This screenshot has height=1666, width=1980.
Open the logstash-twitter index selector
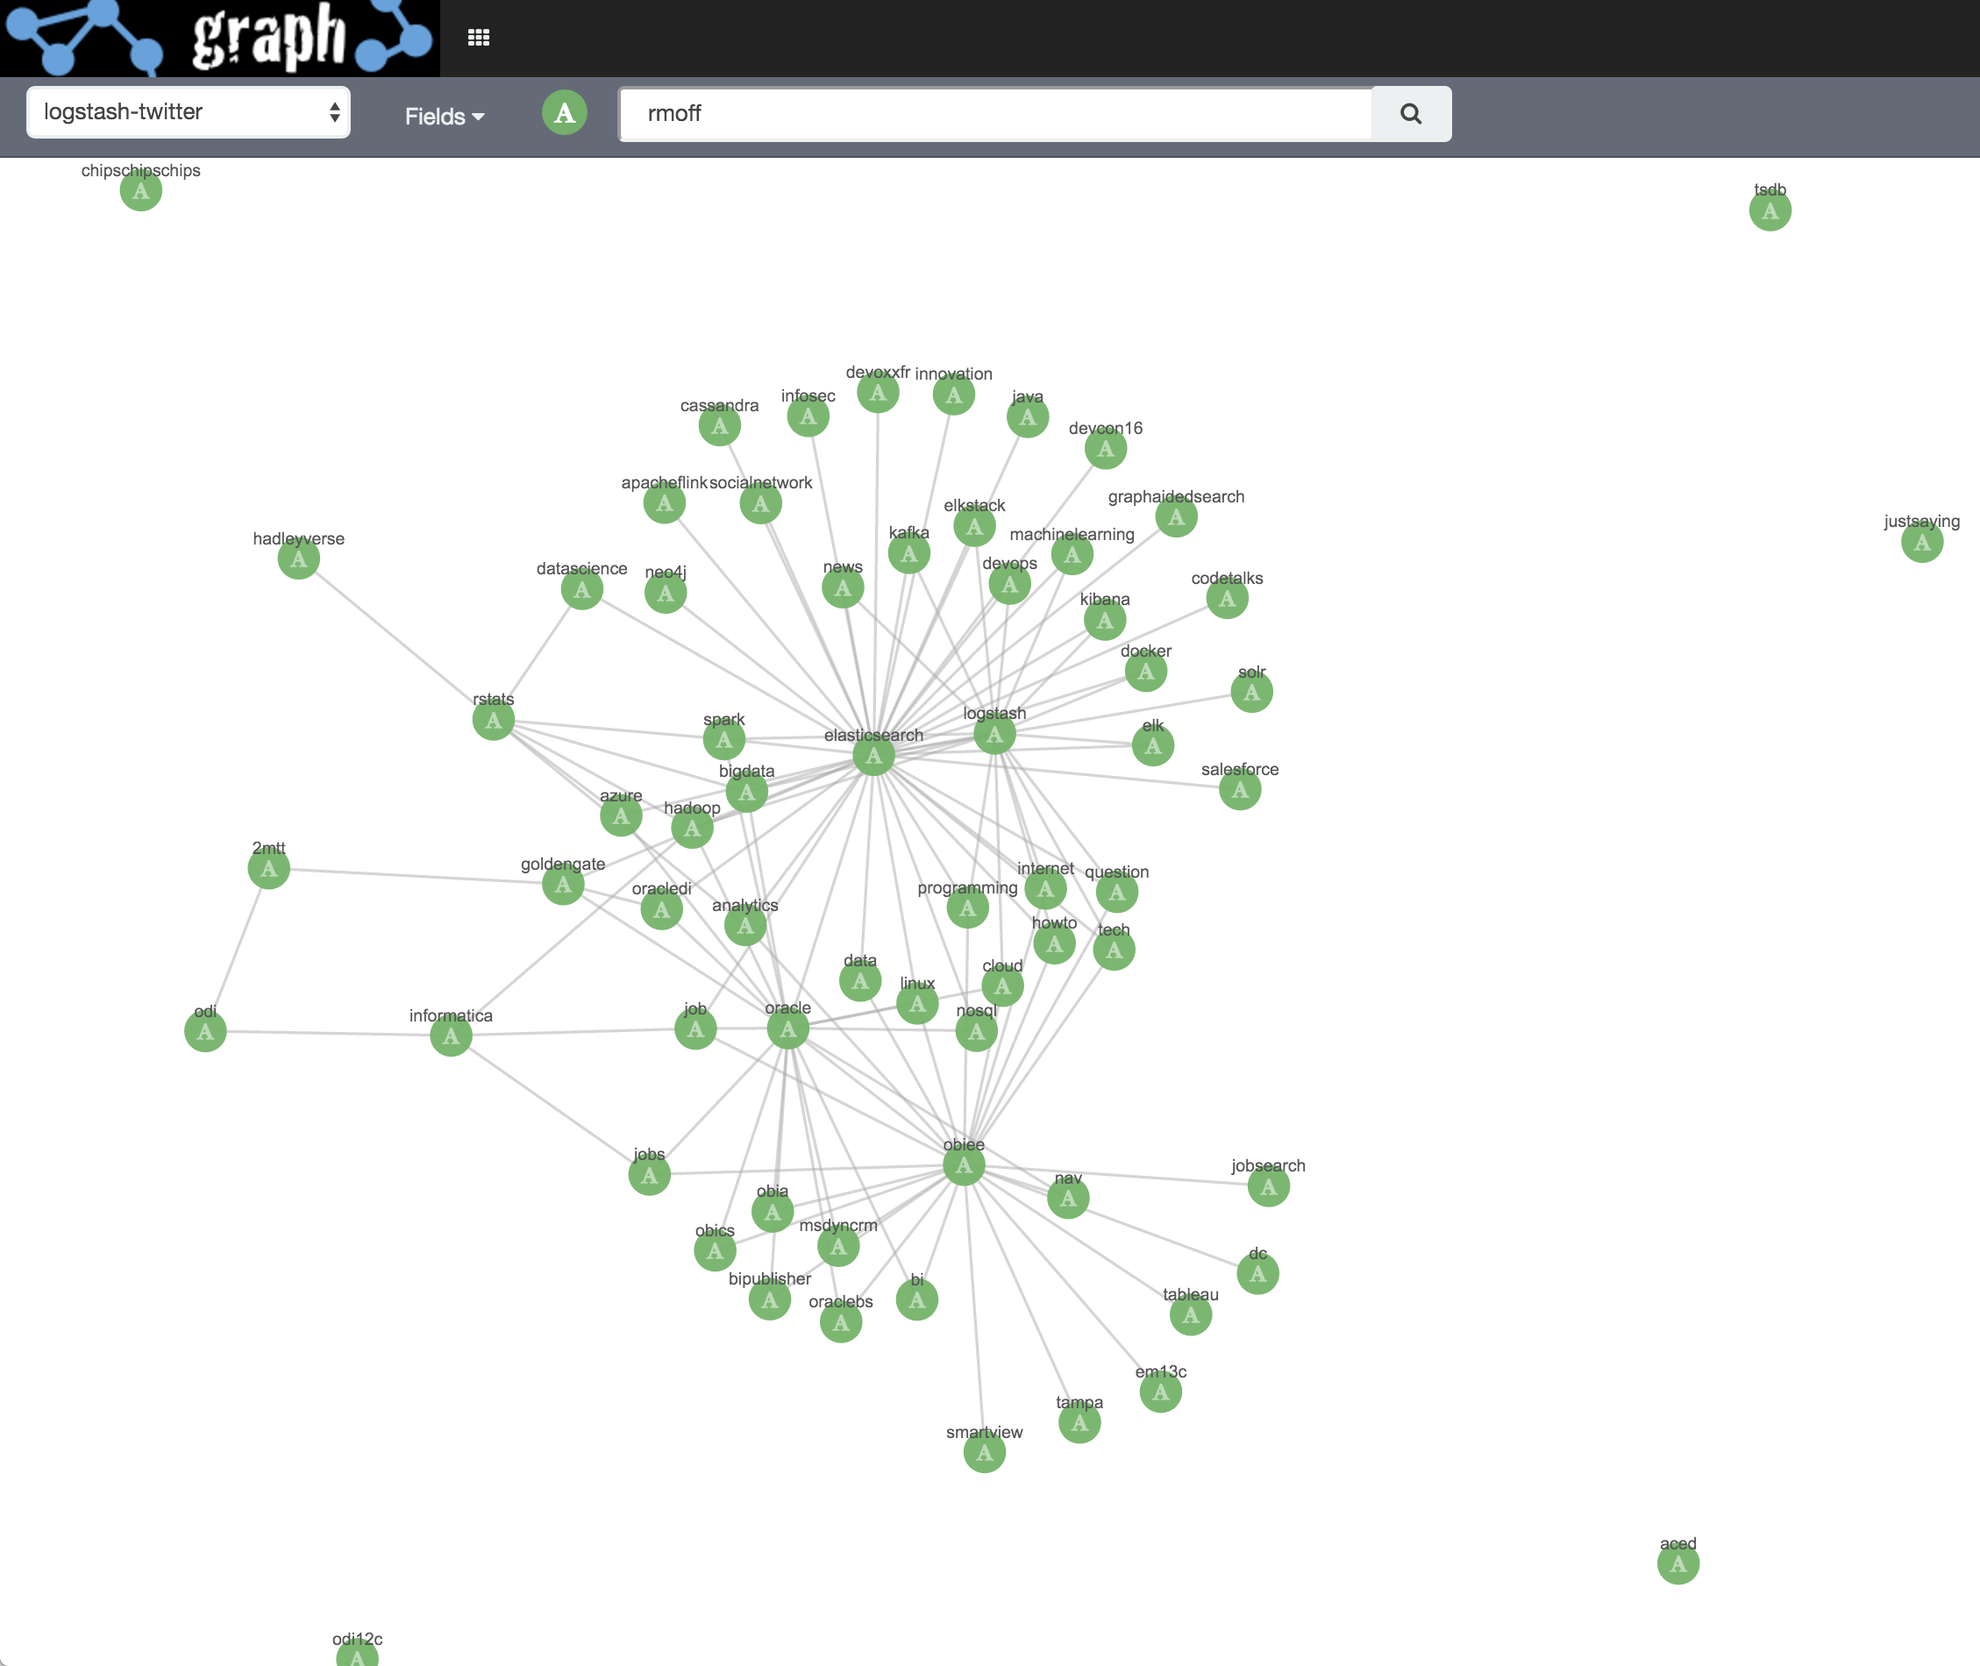click(188, 111)
